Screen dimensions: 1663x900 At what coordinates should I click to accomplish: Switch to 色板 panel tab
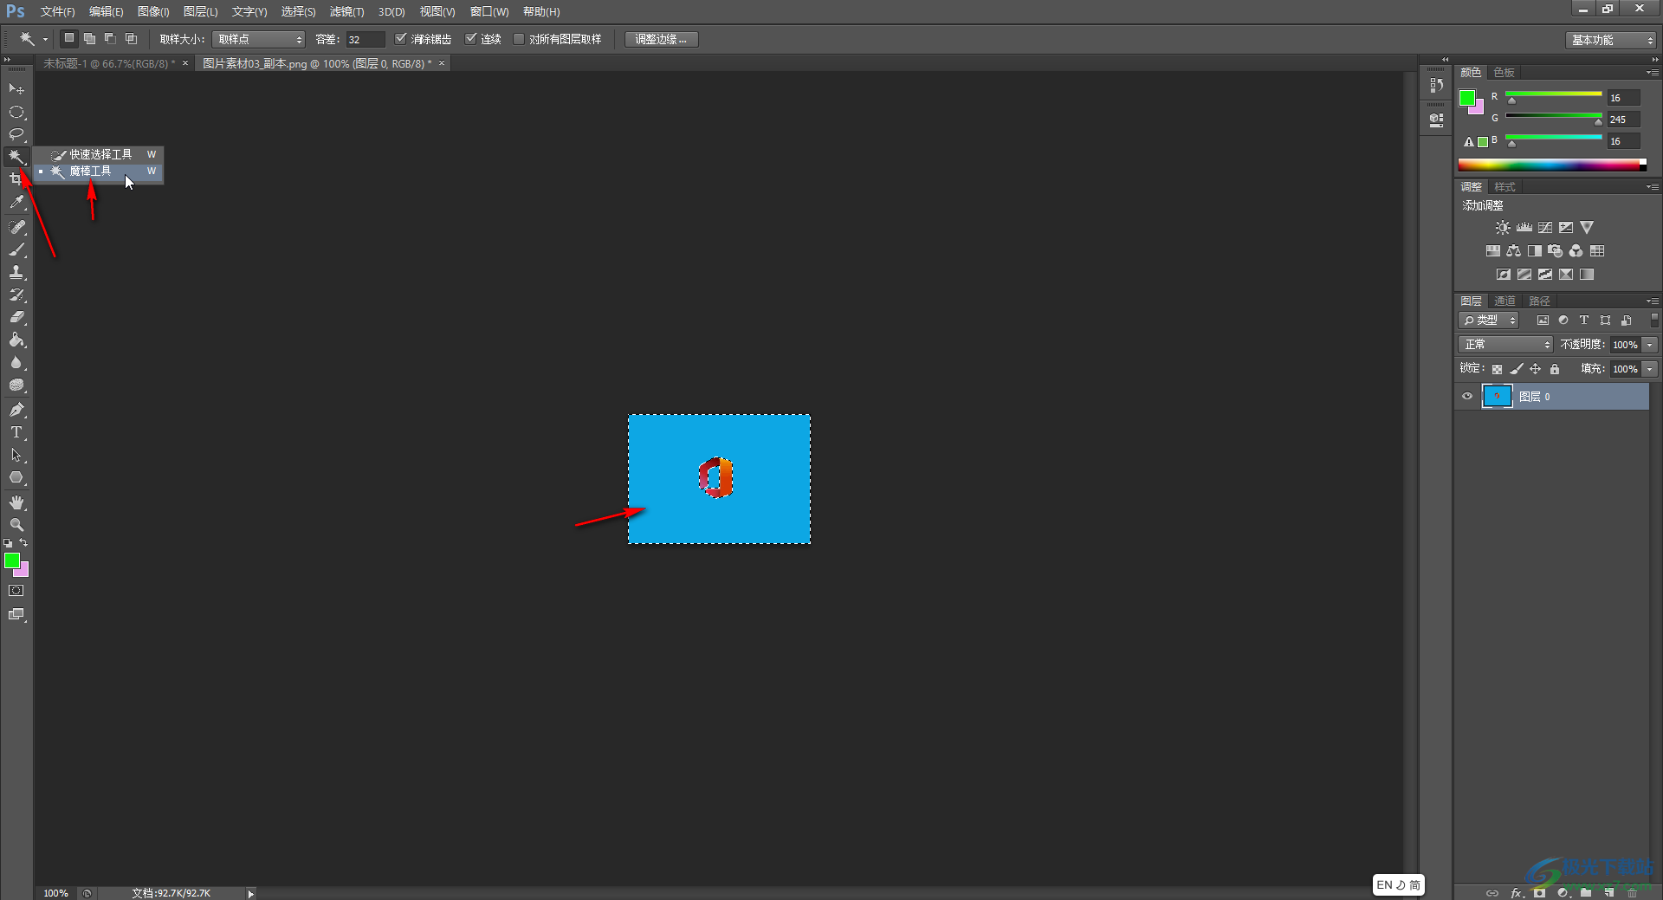pos(1504,73)
